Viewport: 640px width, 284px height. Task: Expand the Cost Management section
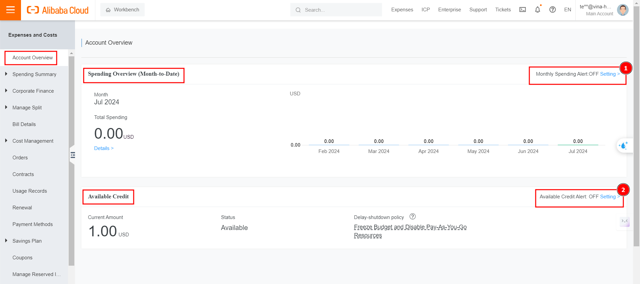(33, 141)
